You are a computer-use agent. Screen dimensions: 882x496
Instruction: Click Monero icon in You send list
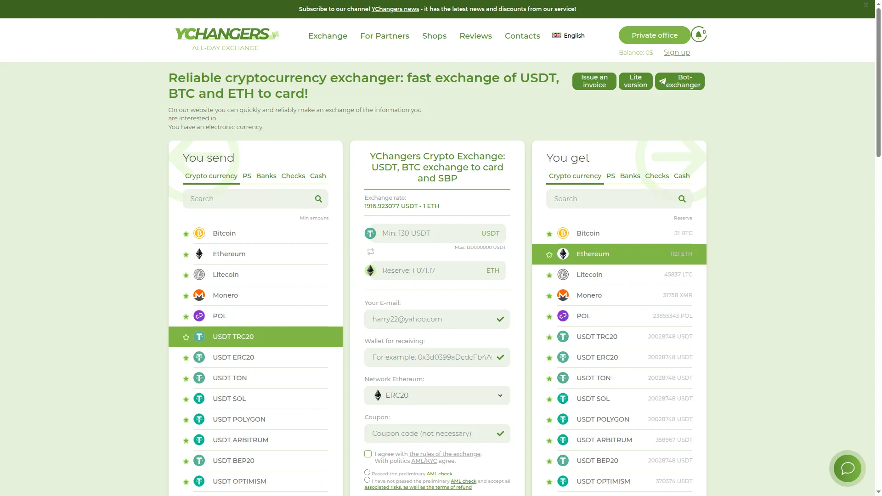pyautogui.click(x=199, y=295)
